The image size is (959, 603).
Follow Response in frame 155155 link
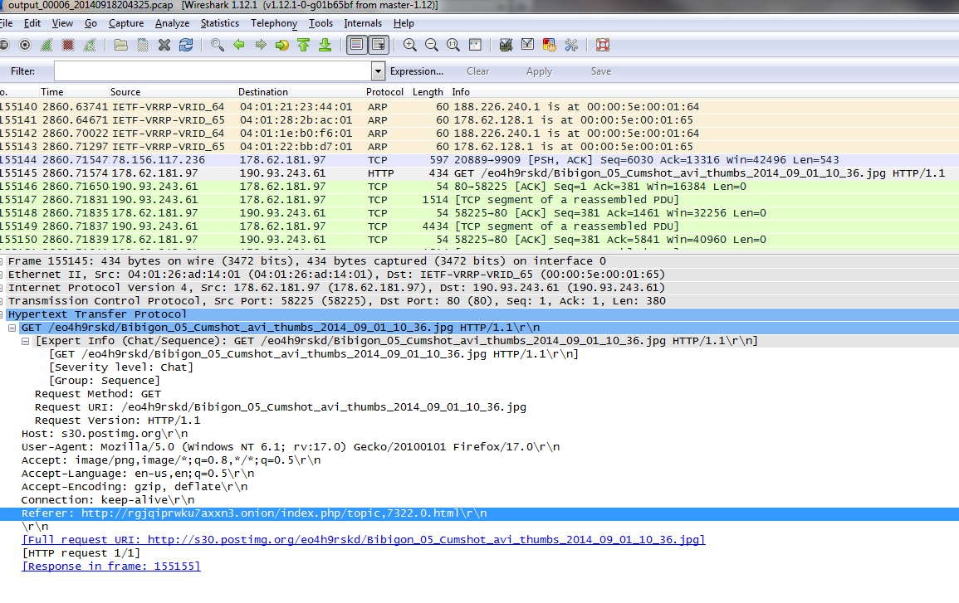point(110,567)
